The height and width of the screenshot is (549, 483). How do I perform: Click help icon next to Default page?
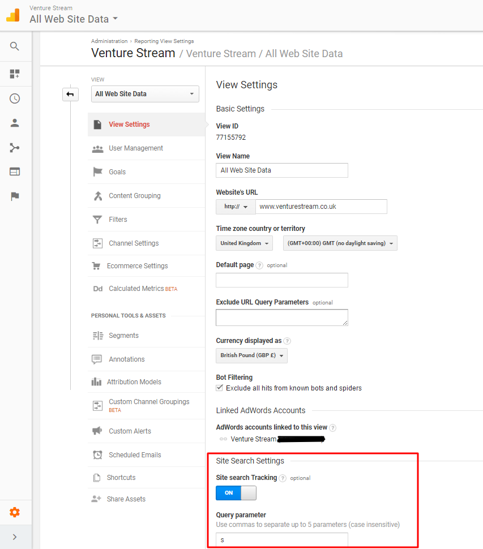(259, 265)
